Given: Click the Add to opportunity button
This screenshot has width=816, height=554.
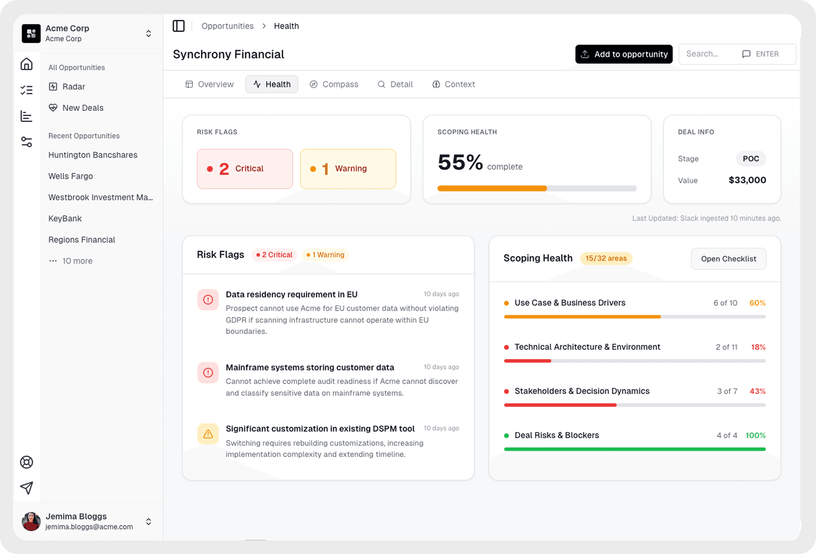Looking at the screenshot, I should pyautogui.click(x=623, y=54).
